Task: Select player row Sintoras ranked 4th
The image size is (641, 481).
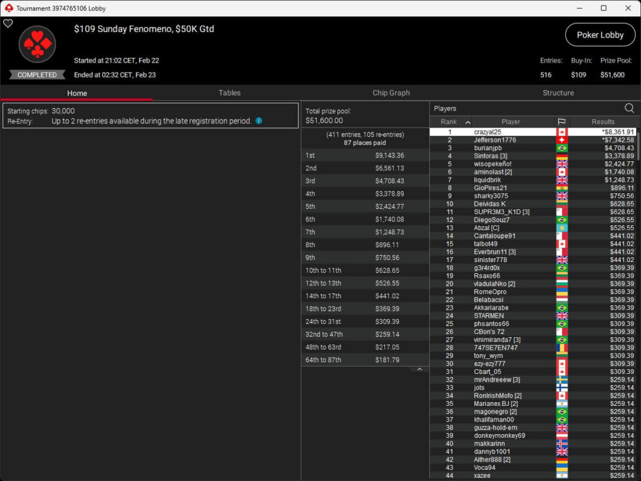Action: 501,156
